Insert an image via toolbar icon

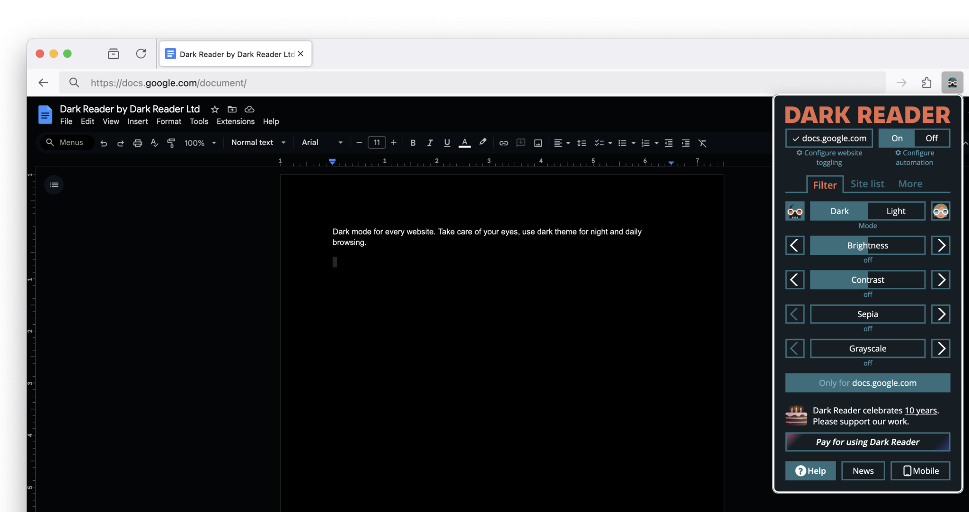[x=537, y=142]
